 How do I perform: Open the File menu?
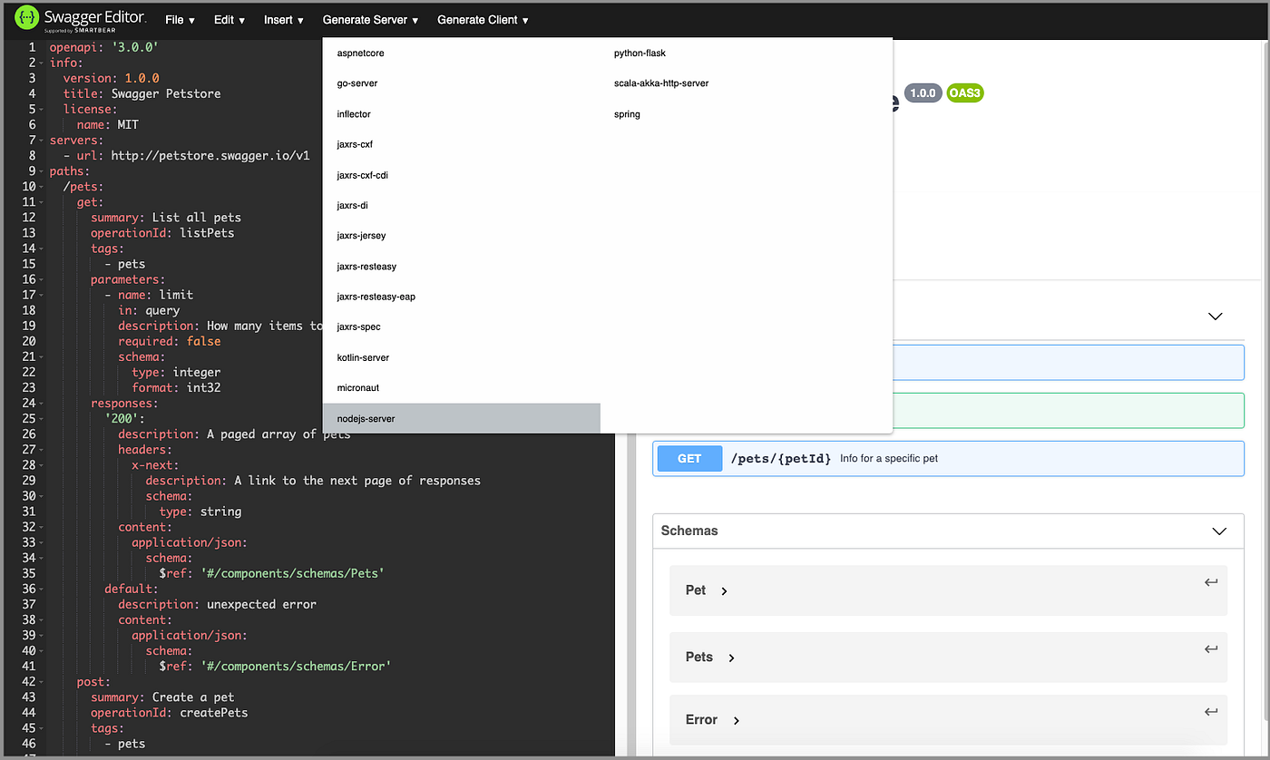[x=179, y=19]
